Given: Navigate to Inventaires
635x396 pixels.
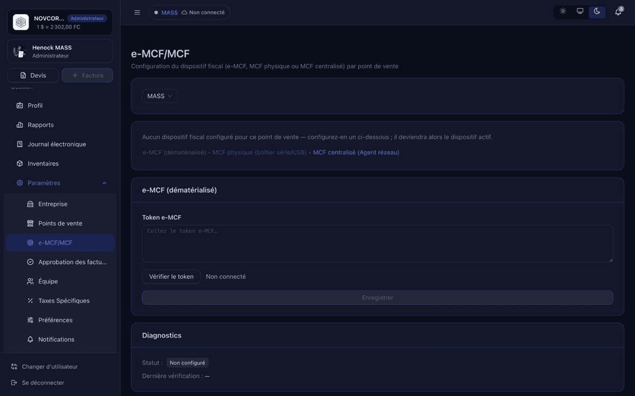Looking at the screenshot, I should 60,164.
